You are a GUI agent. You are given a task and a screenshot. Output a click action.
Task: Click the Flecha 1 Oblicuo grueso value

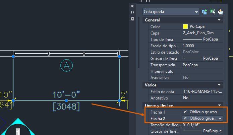[x=202, y=112]
